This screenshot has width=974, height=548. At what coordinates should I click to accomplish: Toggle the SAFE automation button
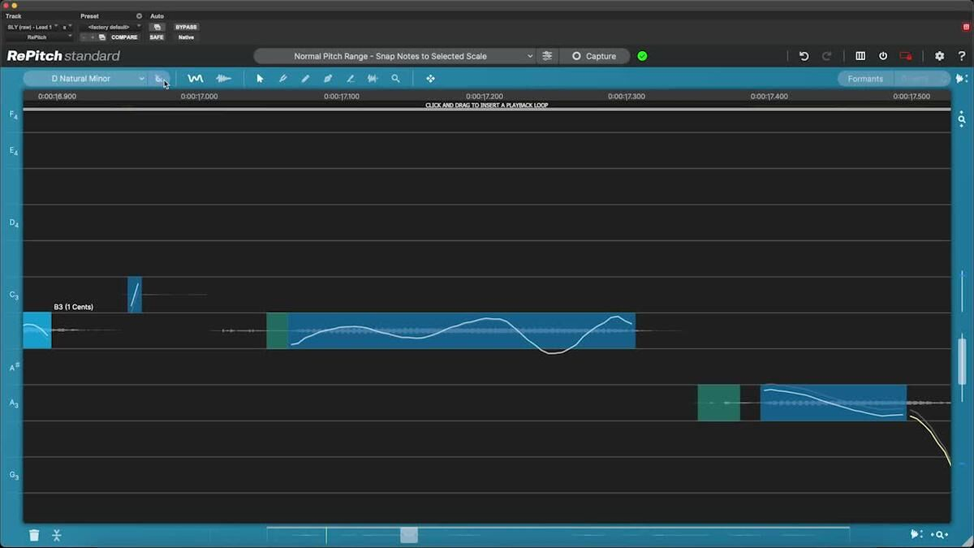tap(157, 37)
